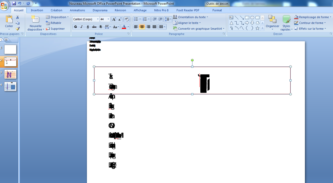Open the Format drawing tools tab
333x183 pixels.
coord(217,10)
